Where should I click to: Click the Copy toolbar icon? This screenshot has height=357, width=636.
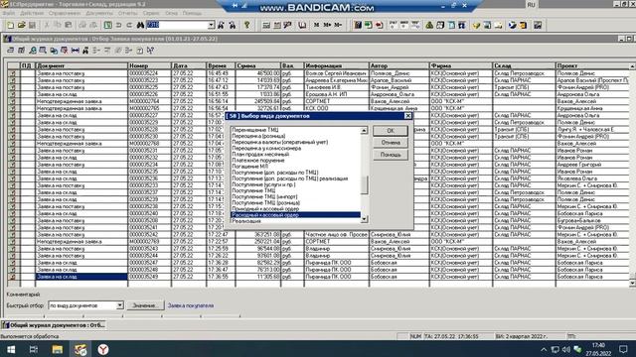pos(58,25)
